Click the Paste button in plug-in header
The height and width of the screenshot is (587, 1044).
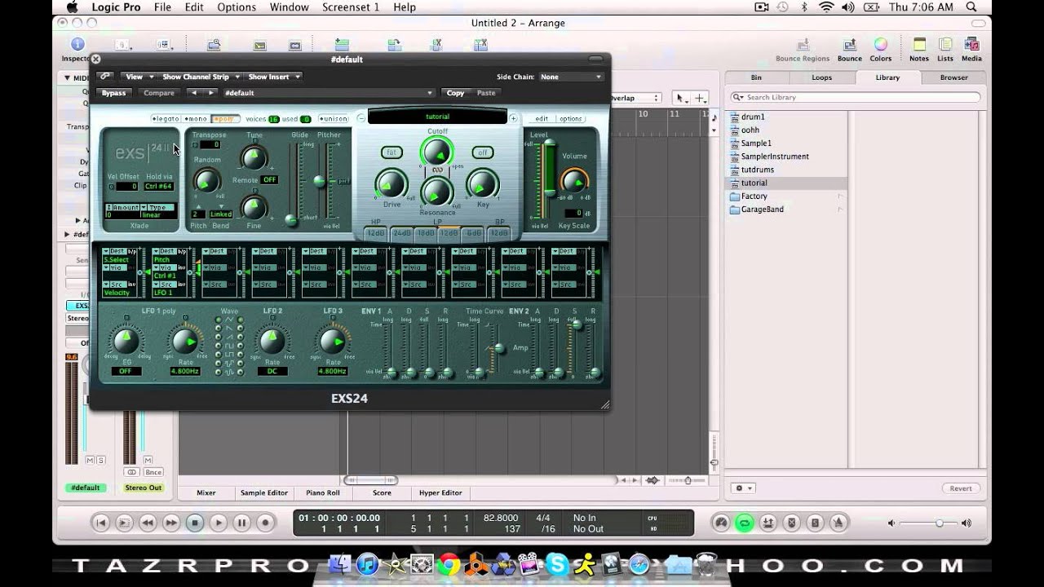[486, 93]
